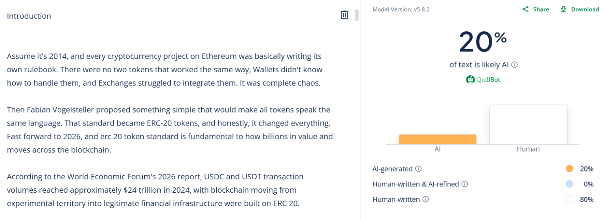Click the Introduction heading
The width and height of the screenshot is (604, 221).
[29, 16]
